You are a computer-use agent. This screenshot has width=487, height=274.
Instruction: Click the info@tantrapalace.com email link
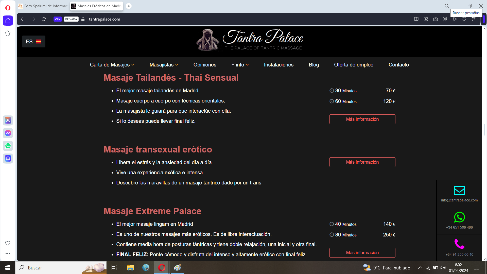pos(459,200)
